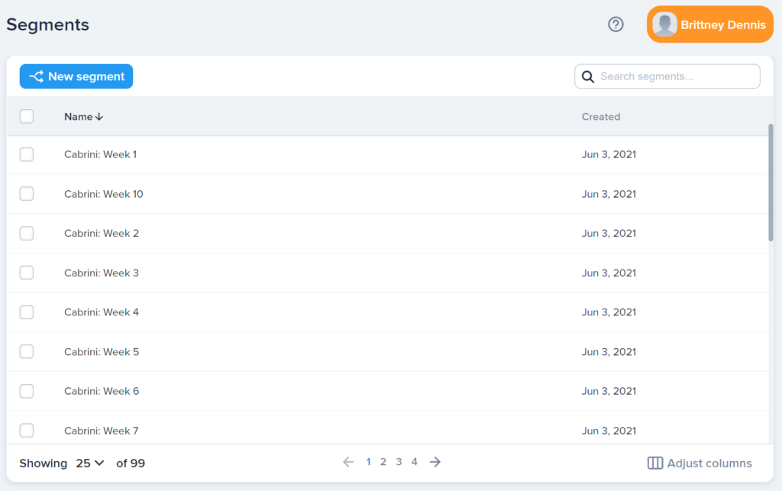Screen dimensions: 782x491
Task: Click created date of Cabrini: Week 4
Action: [x=609, y=312]
